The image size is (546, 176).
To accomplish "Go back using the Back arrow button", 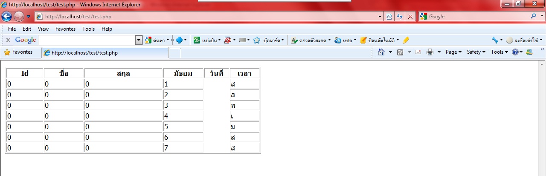I will point(7,17).
